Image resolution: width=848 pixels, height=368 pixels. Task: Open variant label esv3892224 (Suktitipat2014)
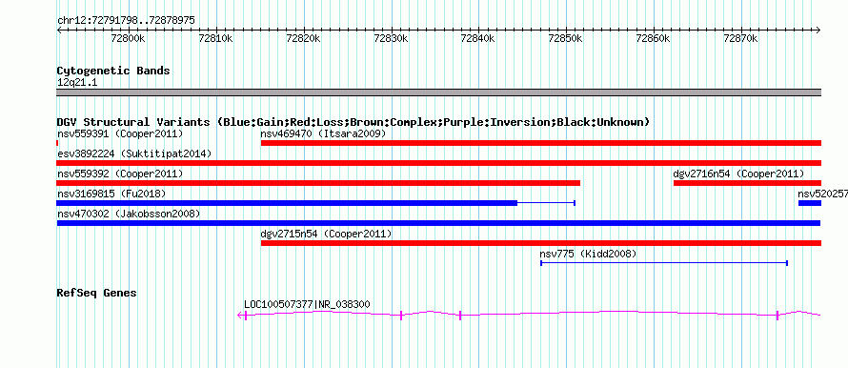(134, 153)
